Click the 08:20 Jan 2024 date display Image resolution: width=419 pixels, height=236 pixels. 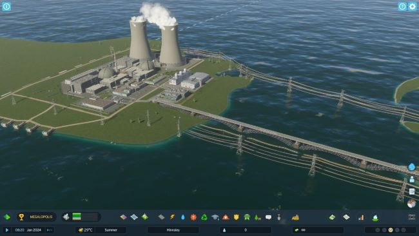tap(28, 230)
